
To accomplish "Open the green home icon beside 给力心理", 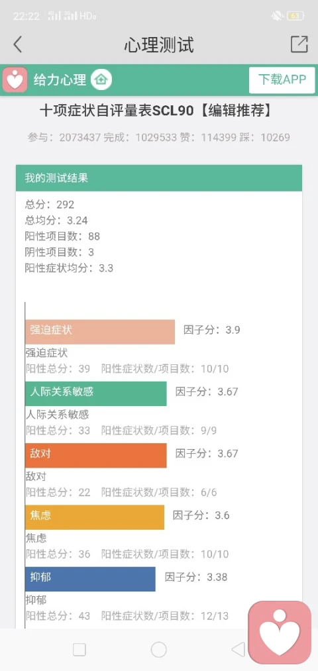I will point(101,79).
